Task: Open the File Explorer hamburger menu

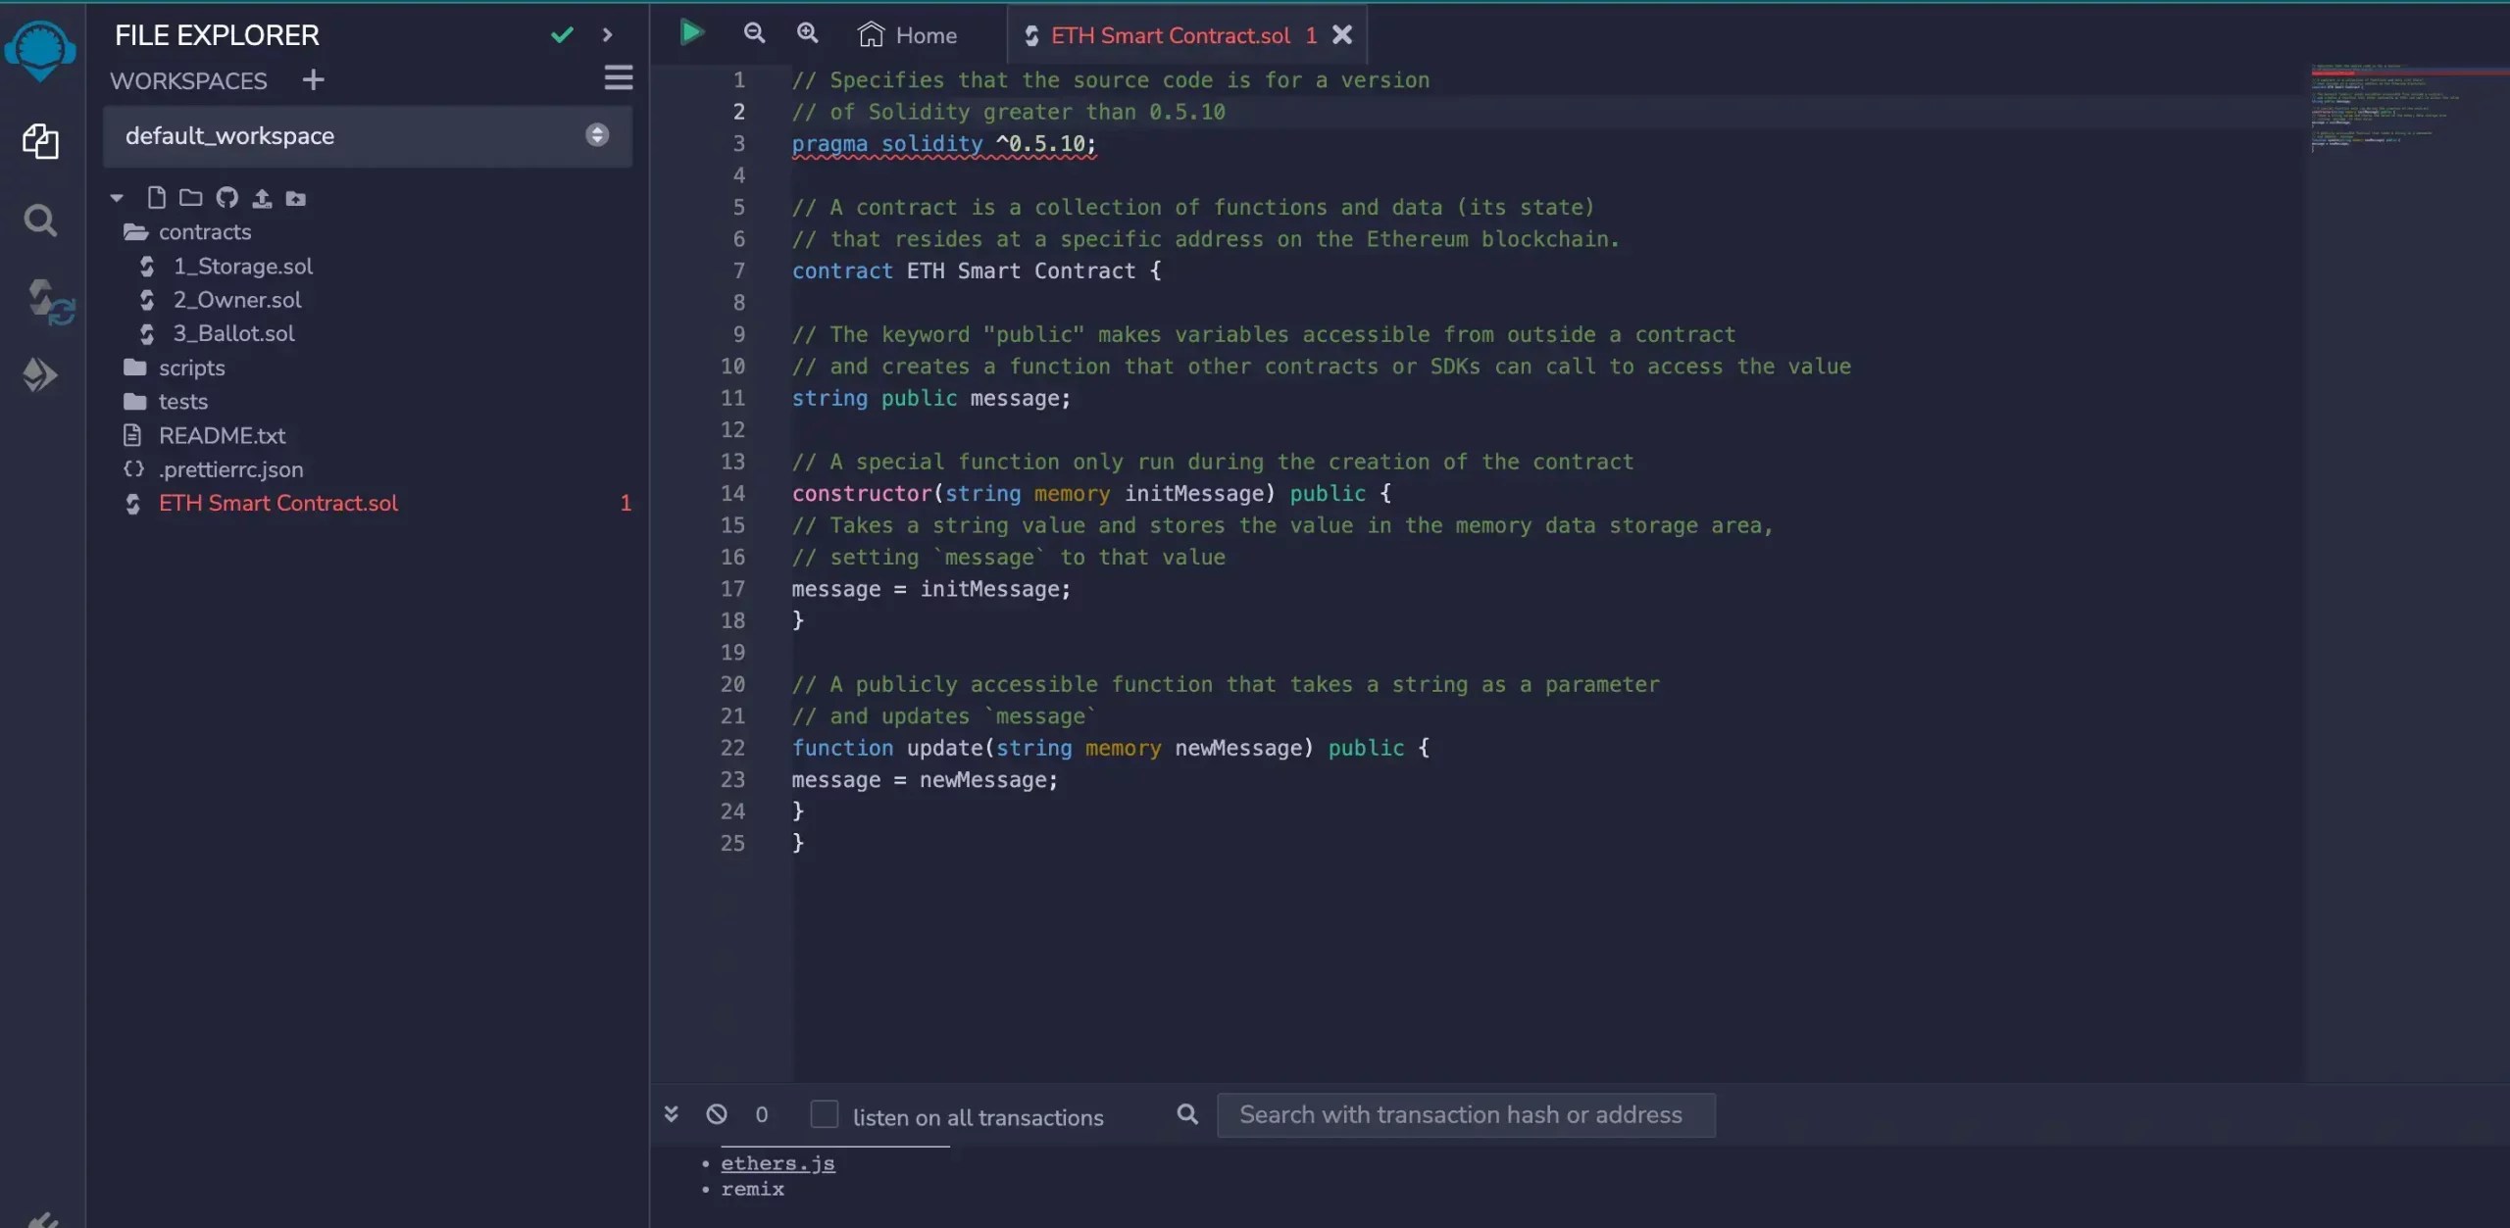Action: (x=619, y=77)
